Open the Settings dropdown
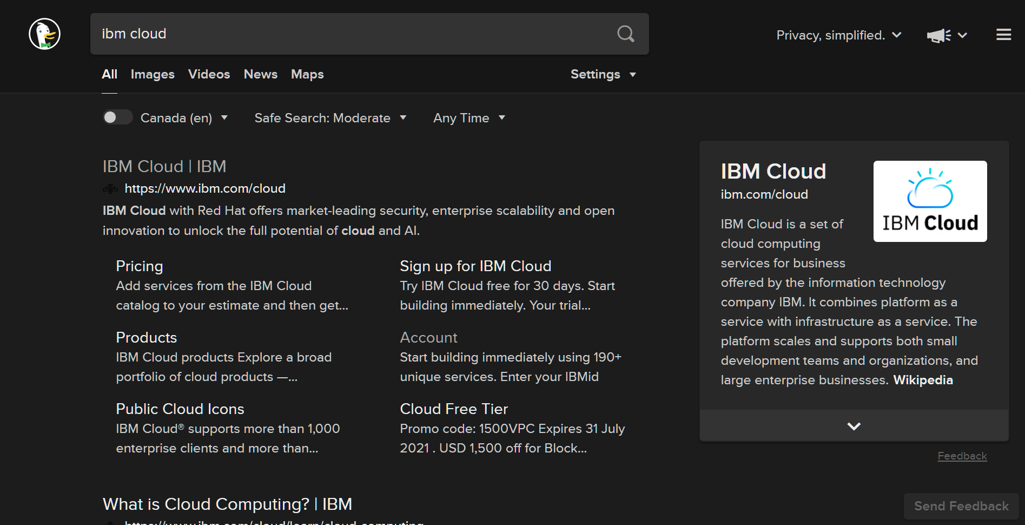The height and width of the screenshot is (525, 1025). pos(603,74)
